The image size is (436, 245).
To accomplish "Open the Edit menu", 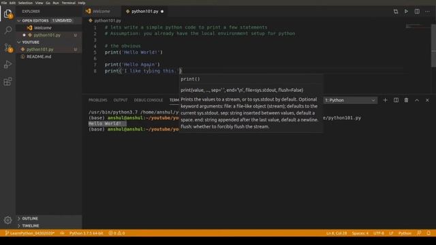I will click(x=12, y=3).
